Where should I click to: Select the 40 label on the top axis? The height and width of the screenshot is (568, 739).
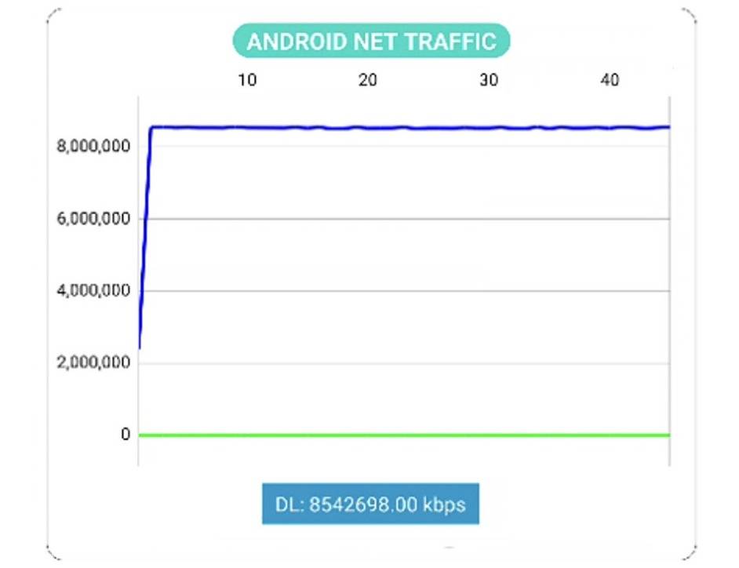[x=610, y=80]
